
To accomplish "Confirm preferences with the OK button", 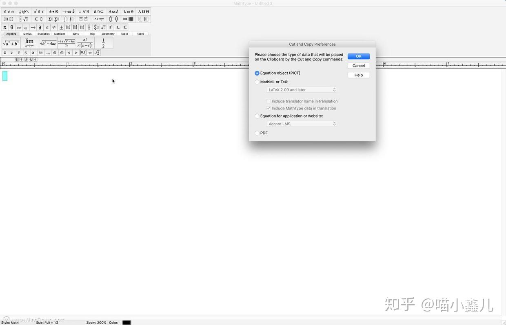I will point(358,56).
